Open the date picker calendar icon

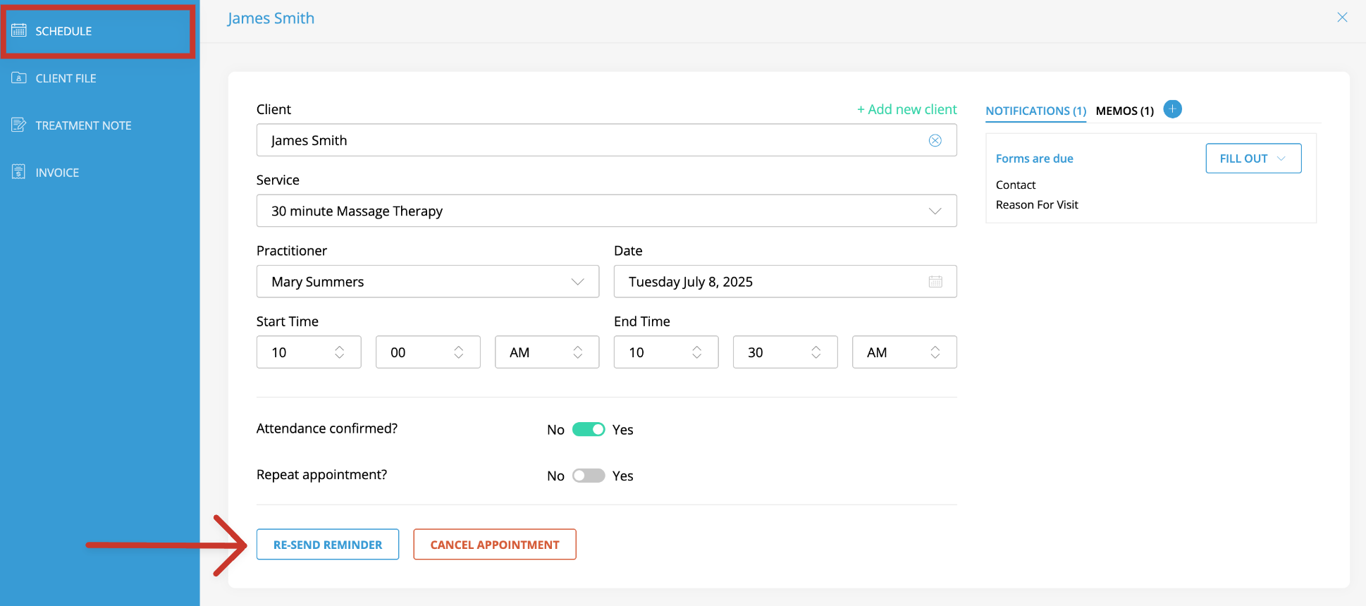click(935, 281)
